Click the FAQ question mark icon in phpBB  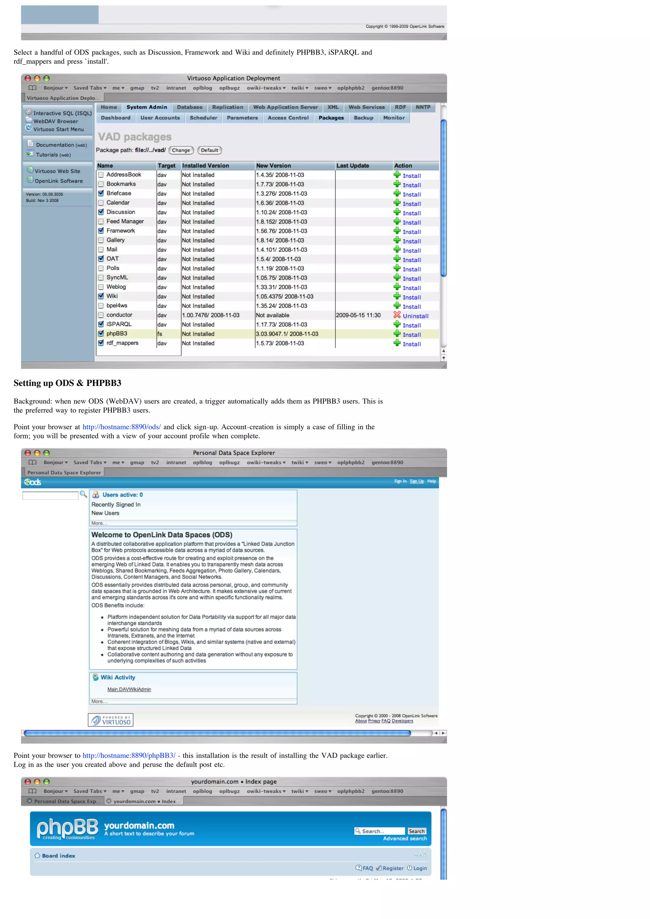click(358, 868)
